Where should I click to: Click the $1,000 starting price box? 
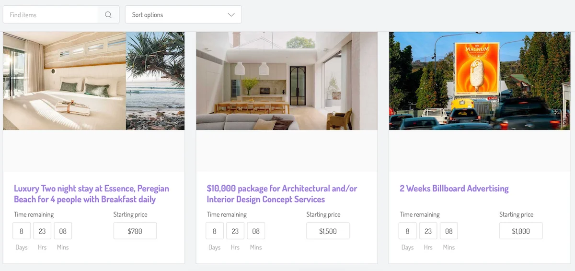click(521, 231)
